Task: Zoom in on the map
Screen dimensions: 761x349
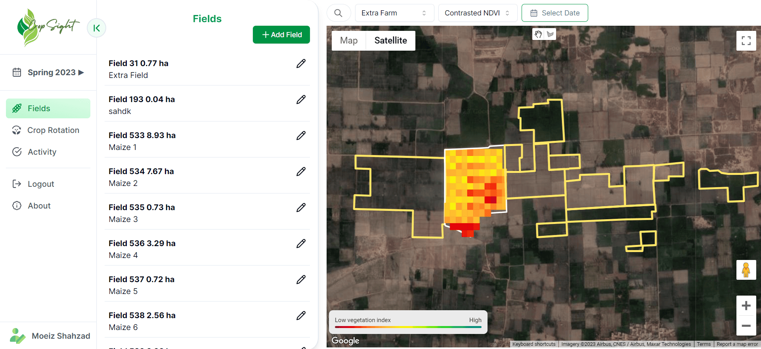Action: (x=746, y=306)
